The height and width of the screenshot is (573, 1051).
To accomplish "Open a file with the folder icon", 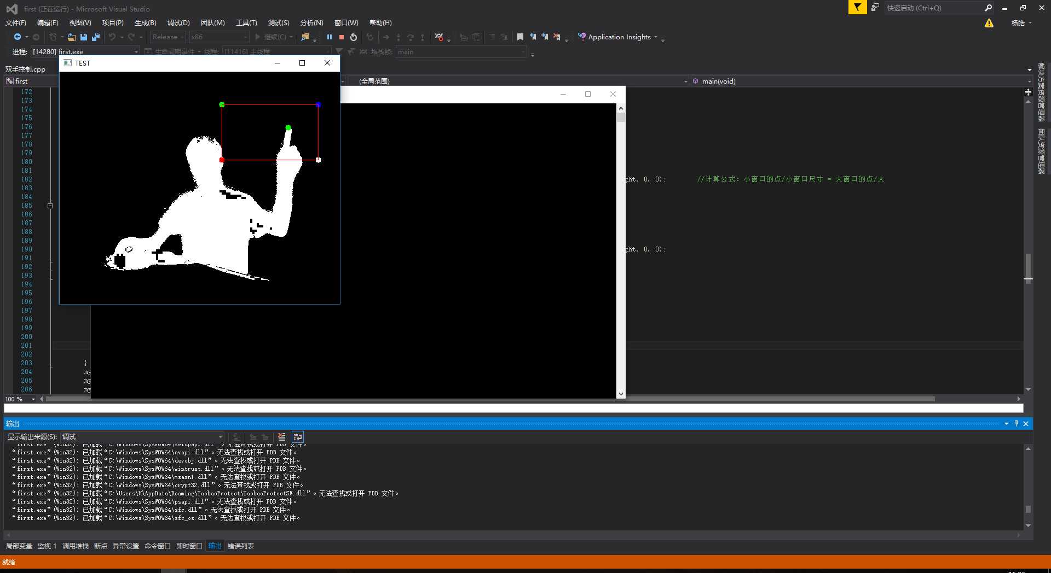I will [72, 37].
